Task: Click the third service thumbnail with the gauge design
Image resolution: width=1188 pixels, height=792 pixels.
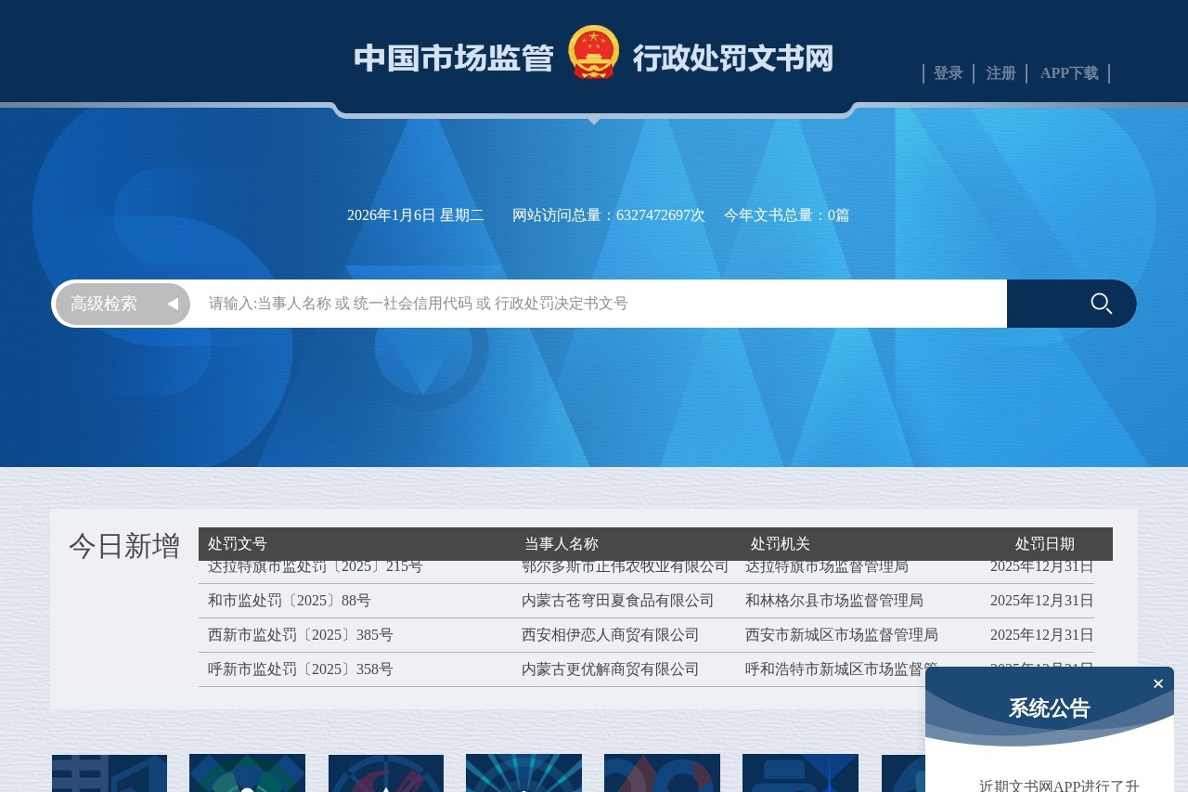Action: [x=385, y=773]
